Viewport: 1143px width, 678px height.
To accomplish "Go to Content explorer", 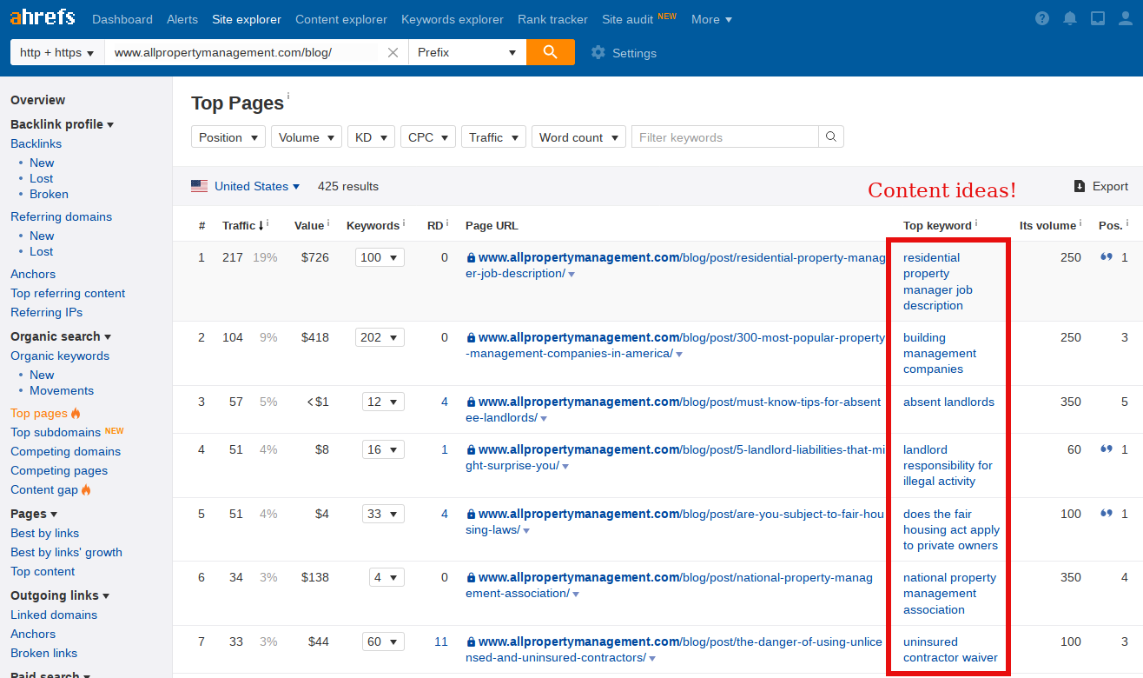I will pos(341,19).
